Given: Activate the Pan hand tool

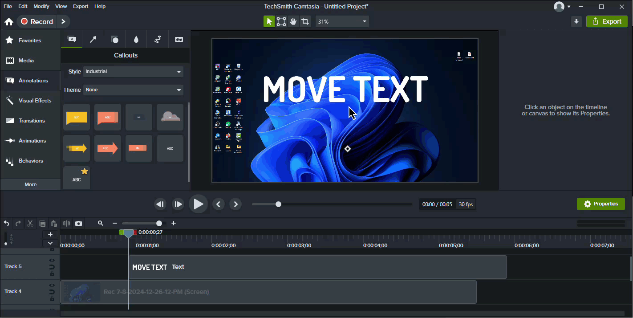Looking at the screenshot, I should [293, 21].
